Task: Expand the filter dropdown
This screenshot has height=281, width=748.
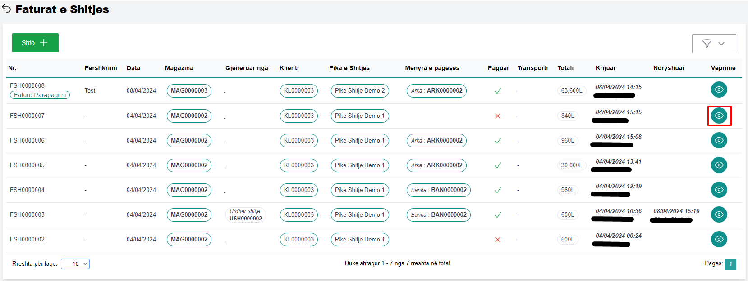Action: 714,44
